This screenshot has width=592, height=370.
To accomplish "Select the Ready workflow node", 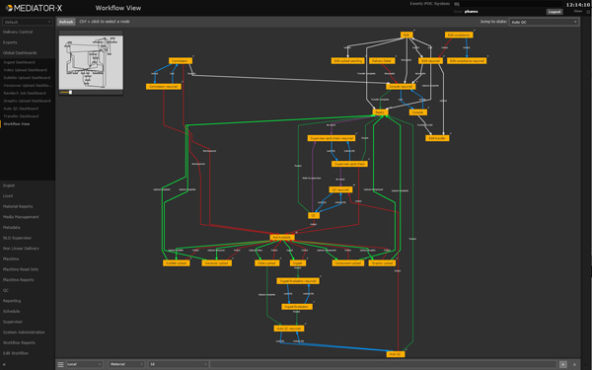I will 380,112.
